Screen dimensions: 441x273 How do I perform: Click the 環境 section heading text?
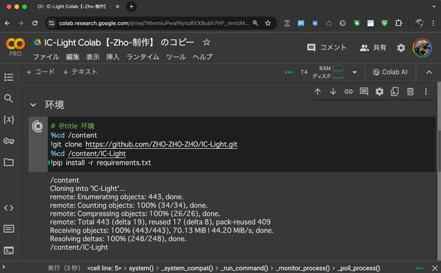54,105
